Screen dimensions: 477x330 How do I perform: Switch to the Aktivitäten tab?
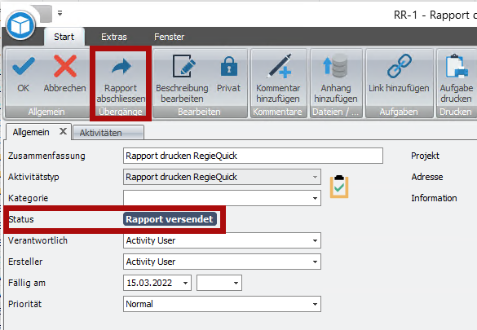108,133
